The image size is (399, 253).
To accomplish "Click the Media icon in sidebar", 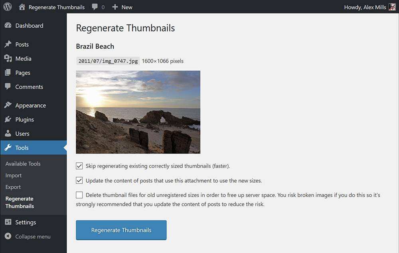I will tap(8, 59).
